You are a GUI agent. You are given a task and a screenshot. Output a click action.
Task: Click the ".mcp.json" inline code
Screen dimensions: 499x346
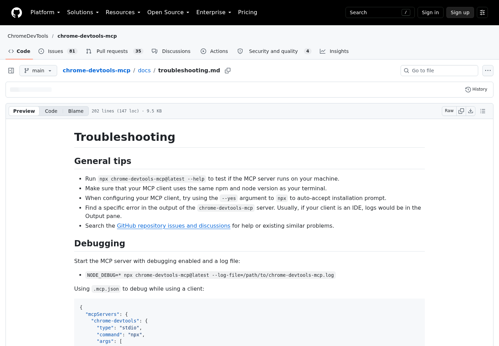point(106,289)
